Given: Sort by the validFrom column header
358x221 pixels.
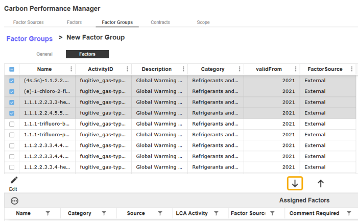Looking at the screenshot, I should click(x=269, y=69).
